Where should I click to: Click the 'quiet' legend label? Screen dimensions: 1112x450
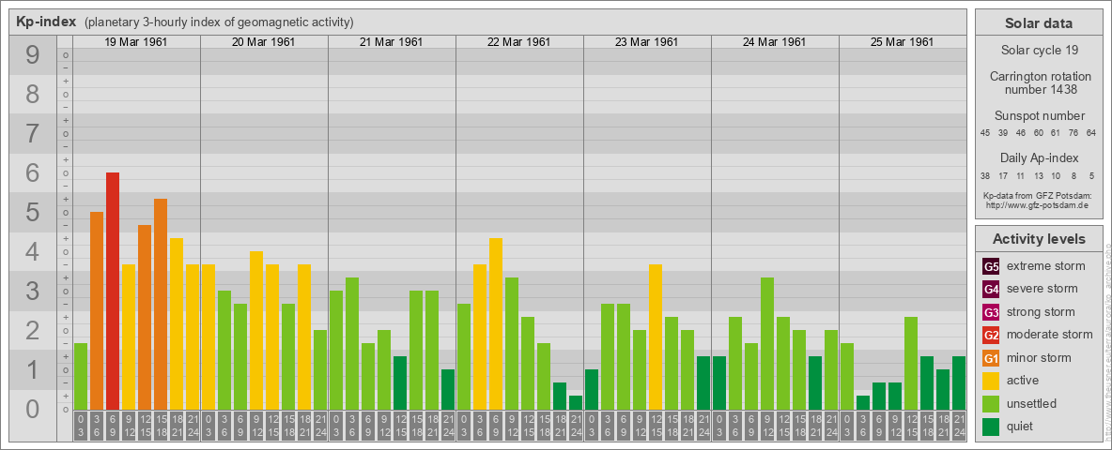1022,427
